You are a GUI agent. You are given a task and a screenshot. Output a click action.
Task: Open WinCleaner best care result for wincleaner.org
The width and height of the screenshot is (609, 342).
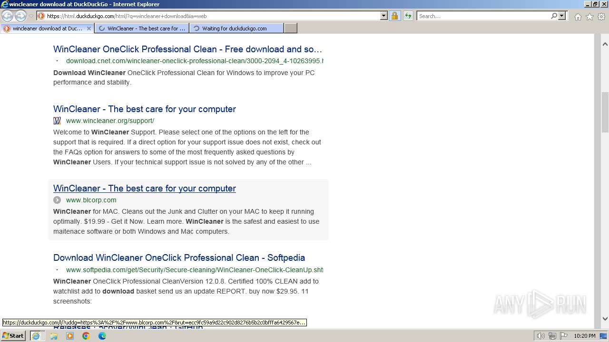tap(145, 109)
